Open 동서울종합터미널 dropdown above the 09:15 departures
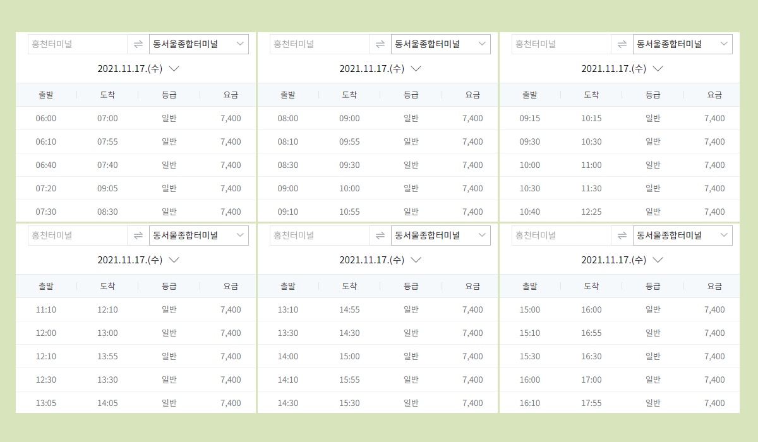 (683, 44)
